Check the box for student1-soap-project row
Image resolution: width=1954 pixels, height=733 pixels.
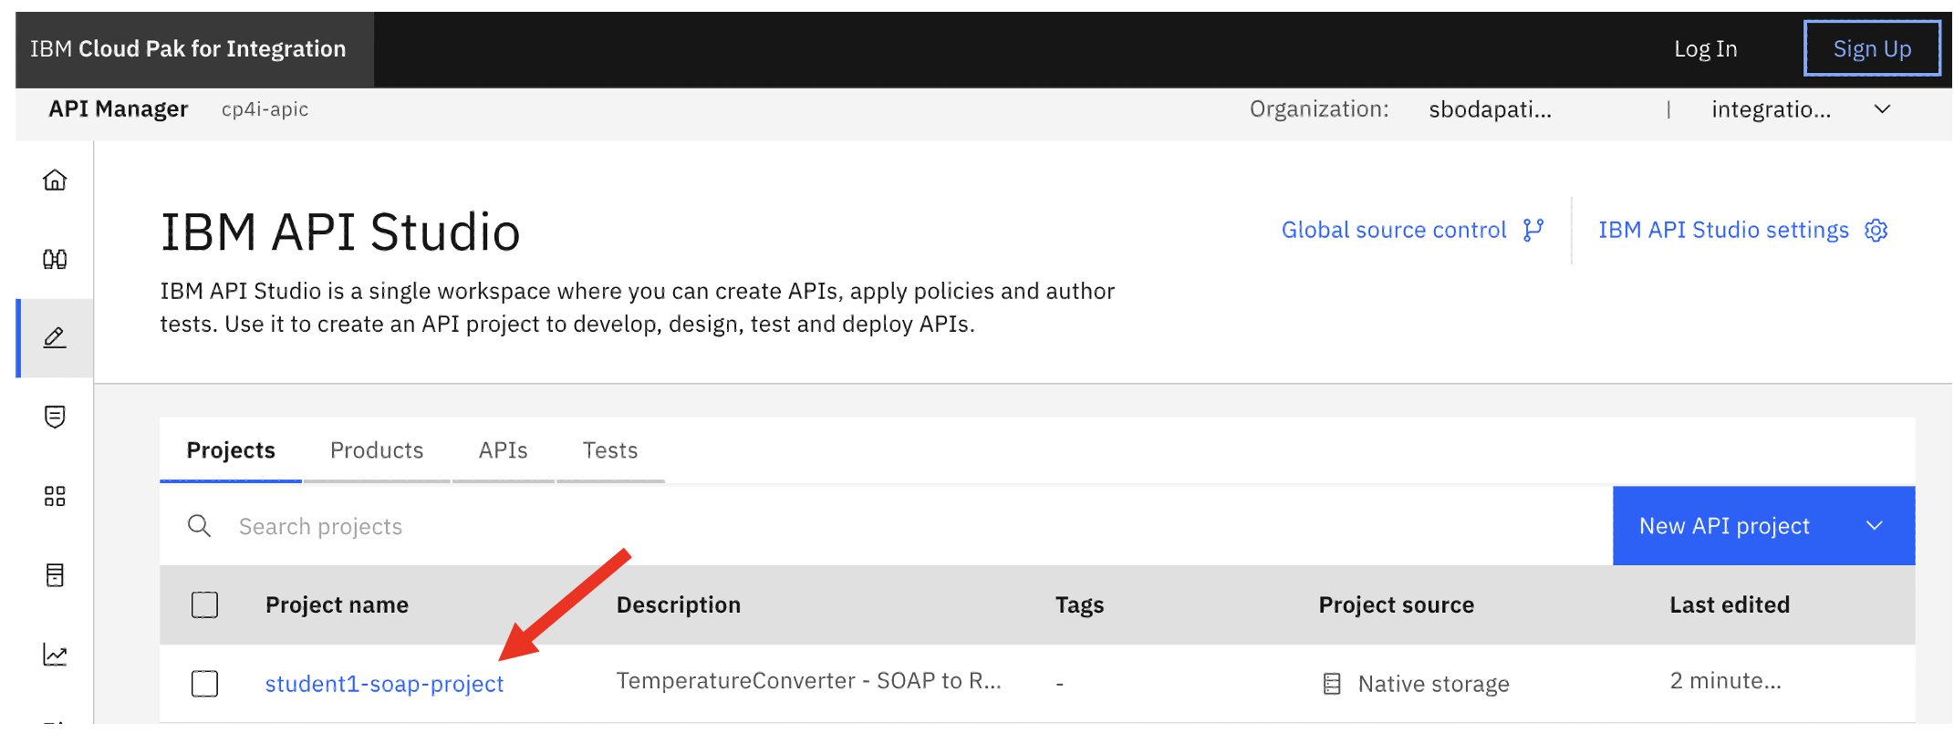point(204,684)
